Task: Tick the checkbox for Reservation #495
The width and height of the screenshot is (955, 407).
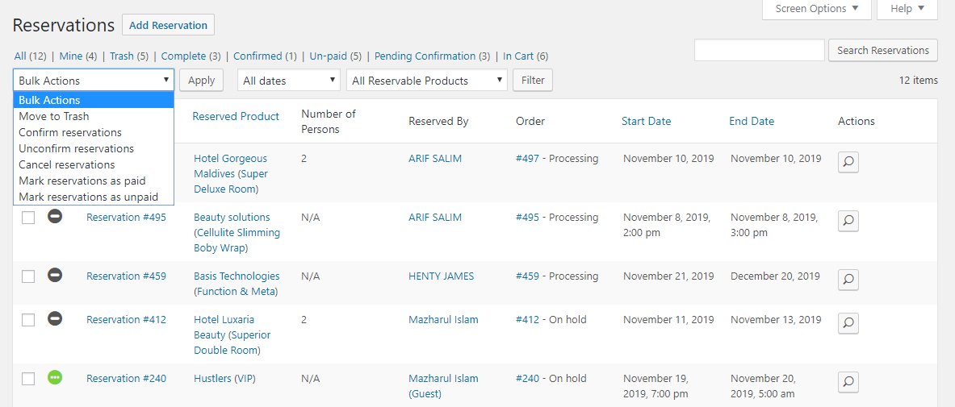Action: [28, 218]
